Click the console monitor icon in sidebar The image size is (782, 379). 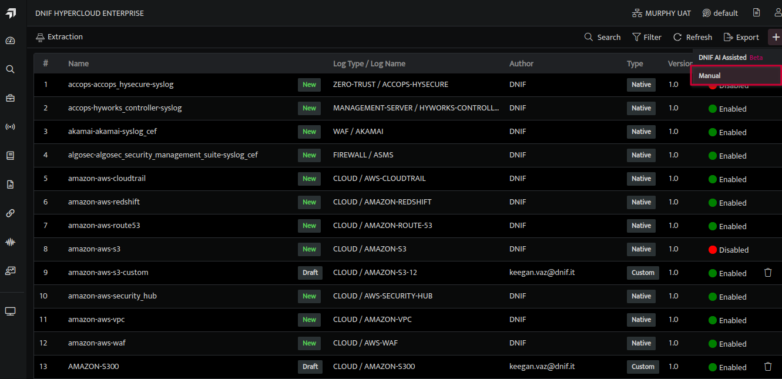[x=10, y=311]
